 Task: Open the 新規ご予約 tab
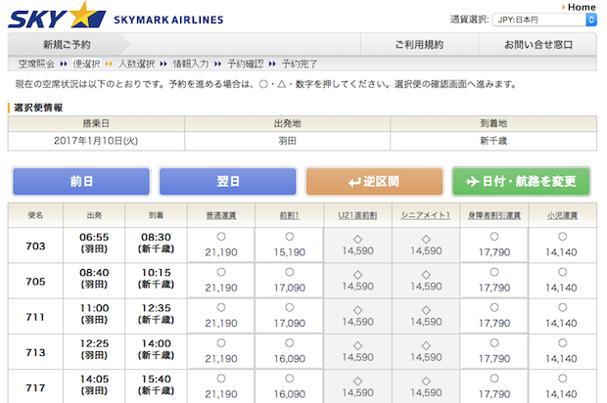coord(67,45)
